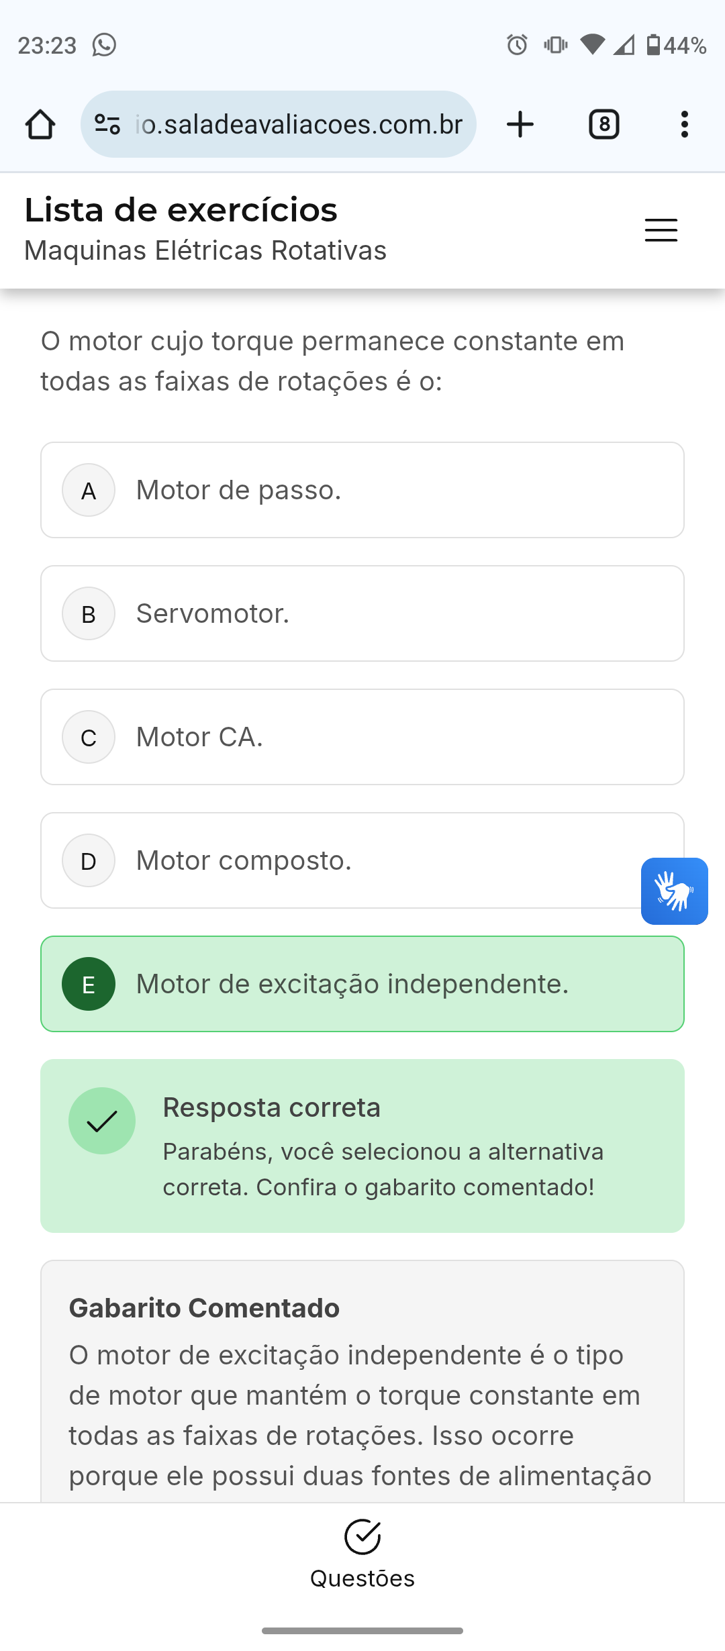Click the green Resposta correta check icon

[102, 1121]
